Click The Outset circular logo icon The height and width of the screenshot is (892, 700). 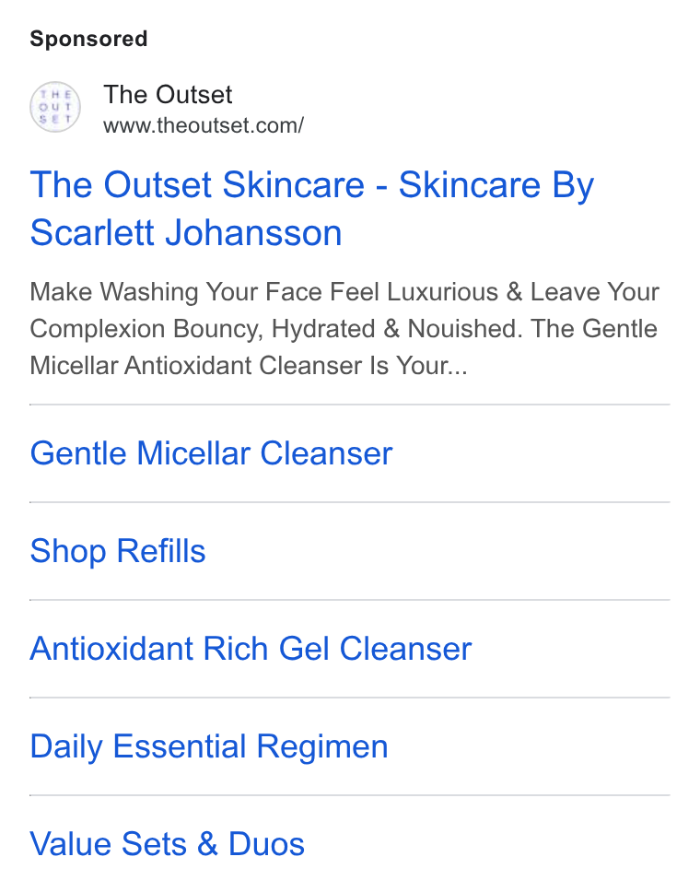tap(55, 107)
